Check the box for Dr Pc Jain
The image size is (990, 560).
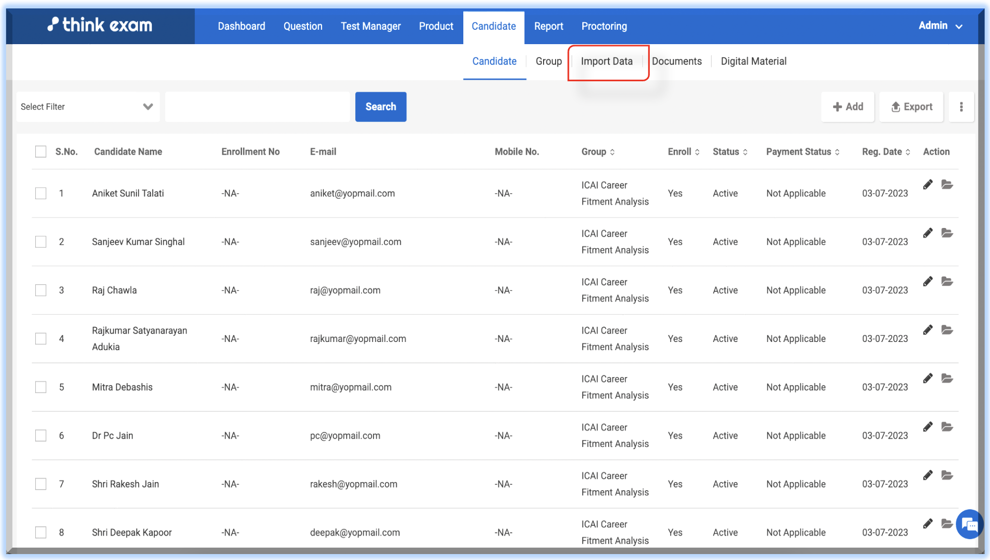(x=41, y=436)
